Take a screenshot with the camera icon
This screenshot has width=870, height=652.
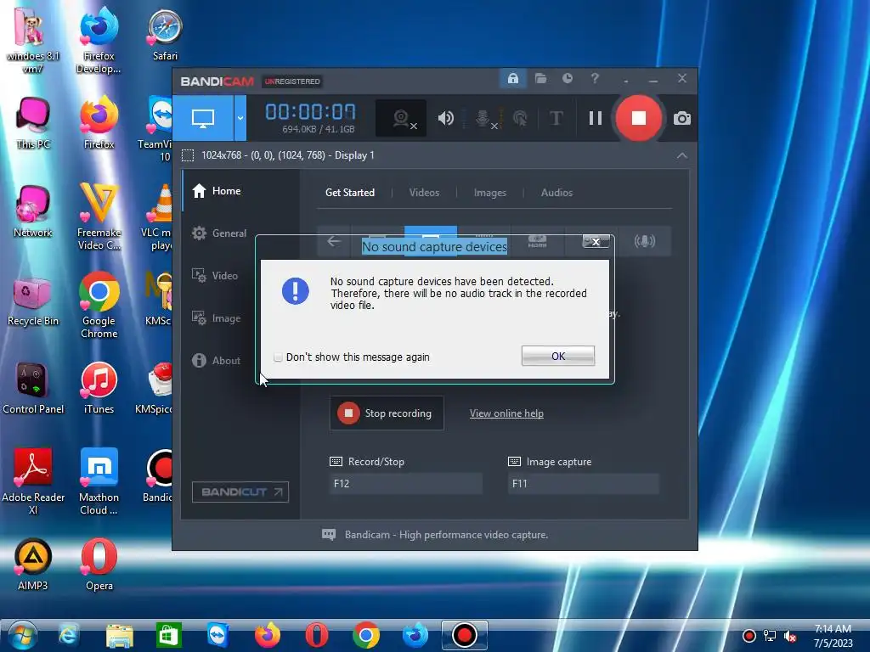682,118
